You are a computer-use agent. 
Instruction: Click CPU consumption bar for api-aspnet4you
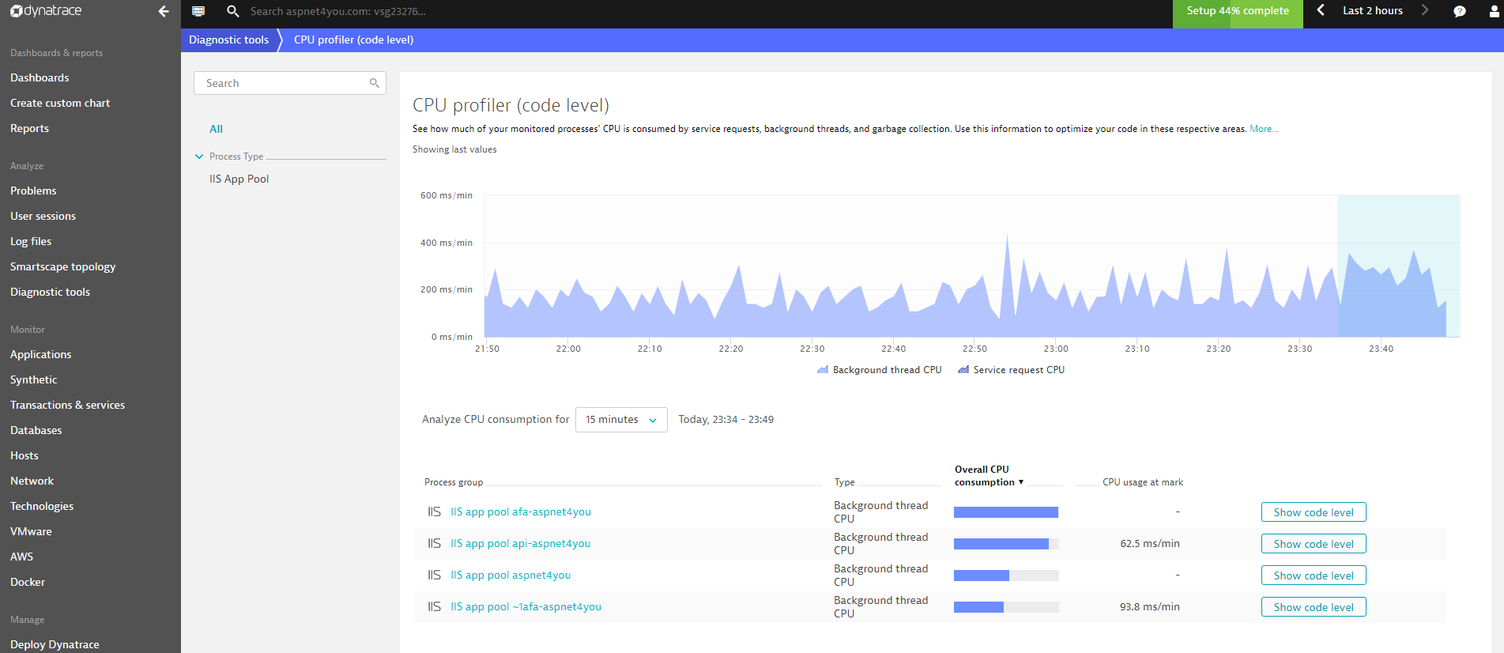pyautogui.click(x=1006, y=544)
